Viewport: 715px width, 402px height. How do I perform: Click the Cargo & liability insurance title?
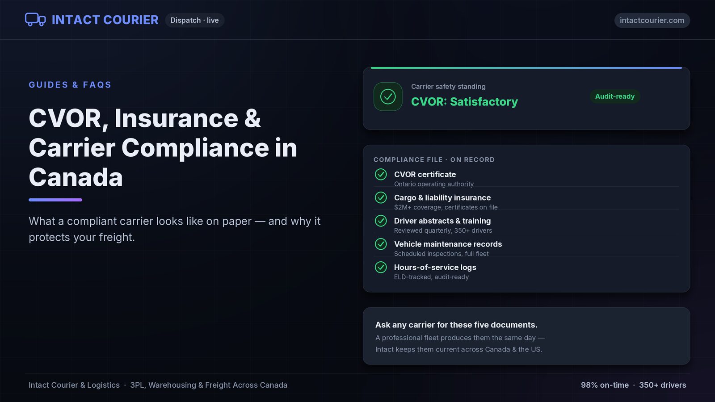442,198
